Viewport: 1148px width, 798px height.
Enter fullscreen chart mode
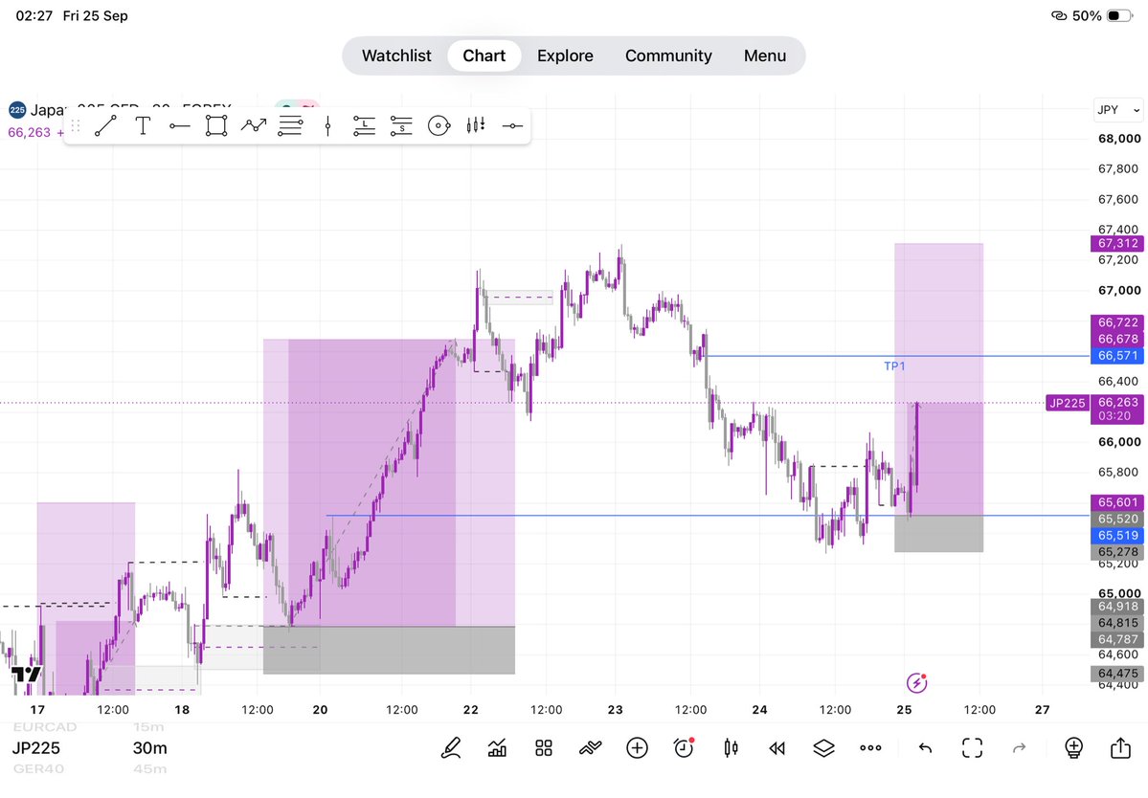point(972,747)
